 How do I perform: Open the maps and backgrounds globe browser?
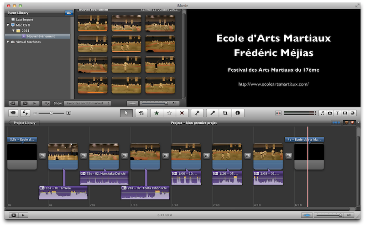coord(352,113)
